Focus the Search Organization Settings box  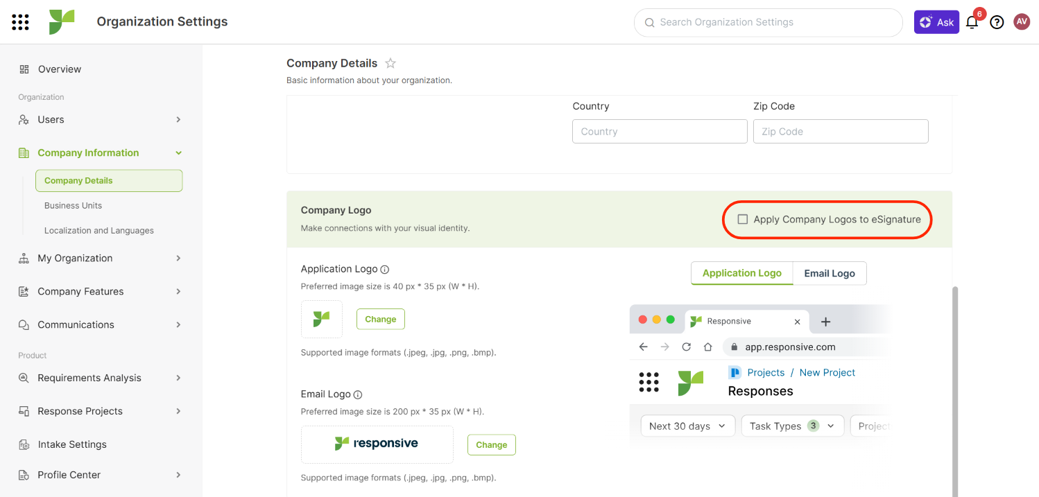coord(768,22)
